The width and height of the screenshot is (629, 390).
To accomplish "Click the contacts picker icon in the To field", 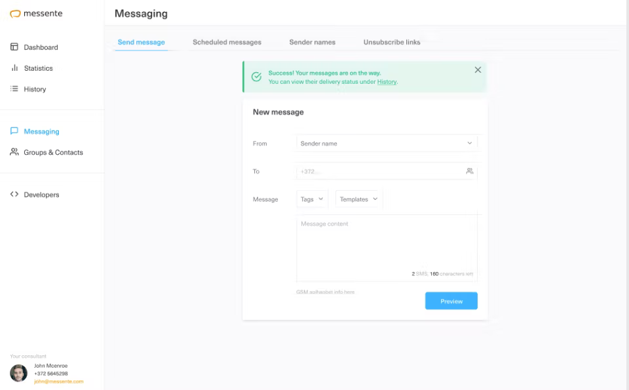I will (469, 171).
